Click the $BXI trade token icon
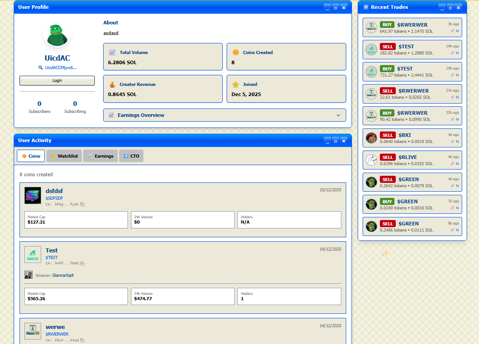The width and height of the screenshot is (479, 344). click(371, 138)
